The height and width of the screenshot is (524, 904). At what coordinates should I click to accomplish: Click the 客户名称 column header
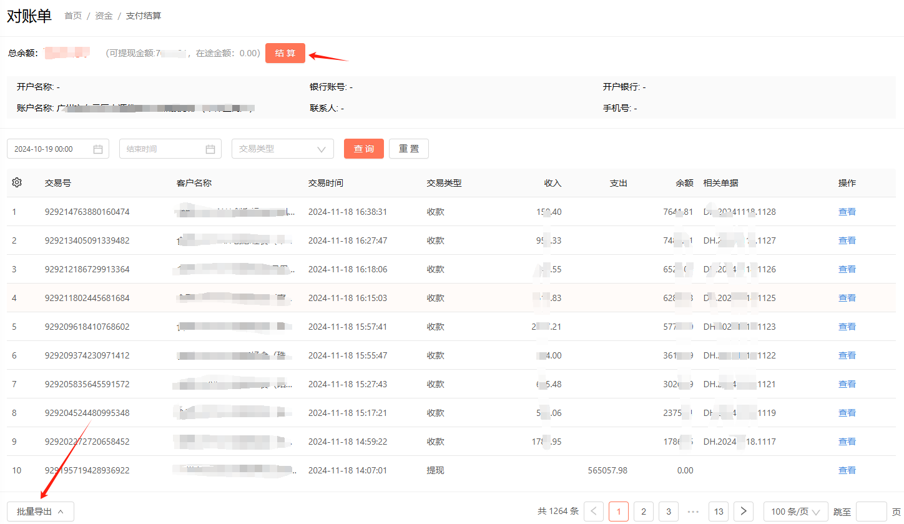point(194,183)
